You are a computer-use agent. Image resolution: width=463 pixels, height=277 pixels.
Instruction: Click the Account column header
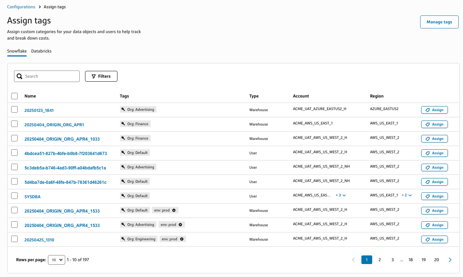coord(301,96)
